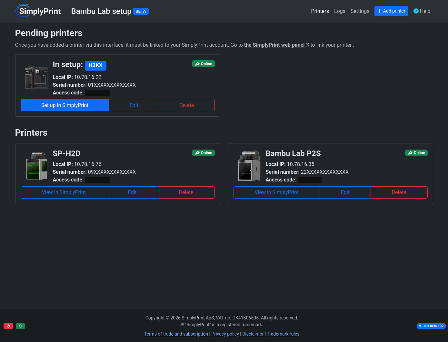Edit the Bambu Lab P2S printer
The image size is (448, 342).
pyautogui.click(x=345, y=192)
